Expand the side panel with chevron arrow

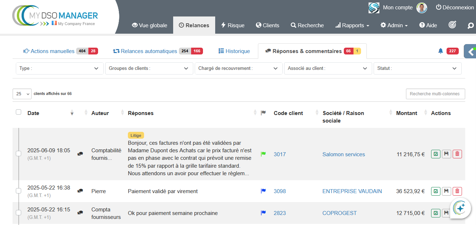(x=470, y=52)
